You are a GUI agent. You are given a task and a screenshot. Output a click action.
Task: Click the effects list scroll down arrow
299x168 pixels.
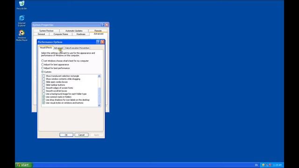99,105
